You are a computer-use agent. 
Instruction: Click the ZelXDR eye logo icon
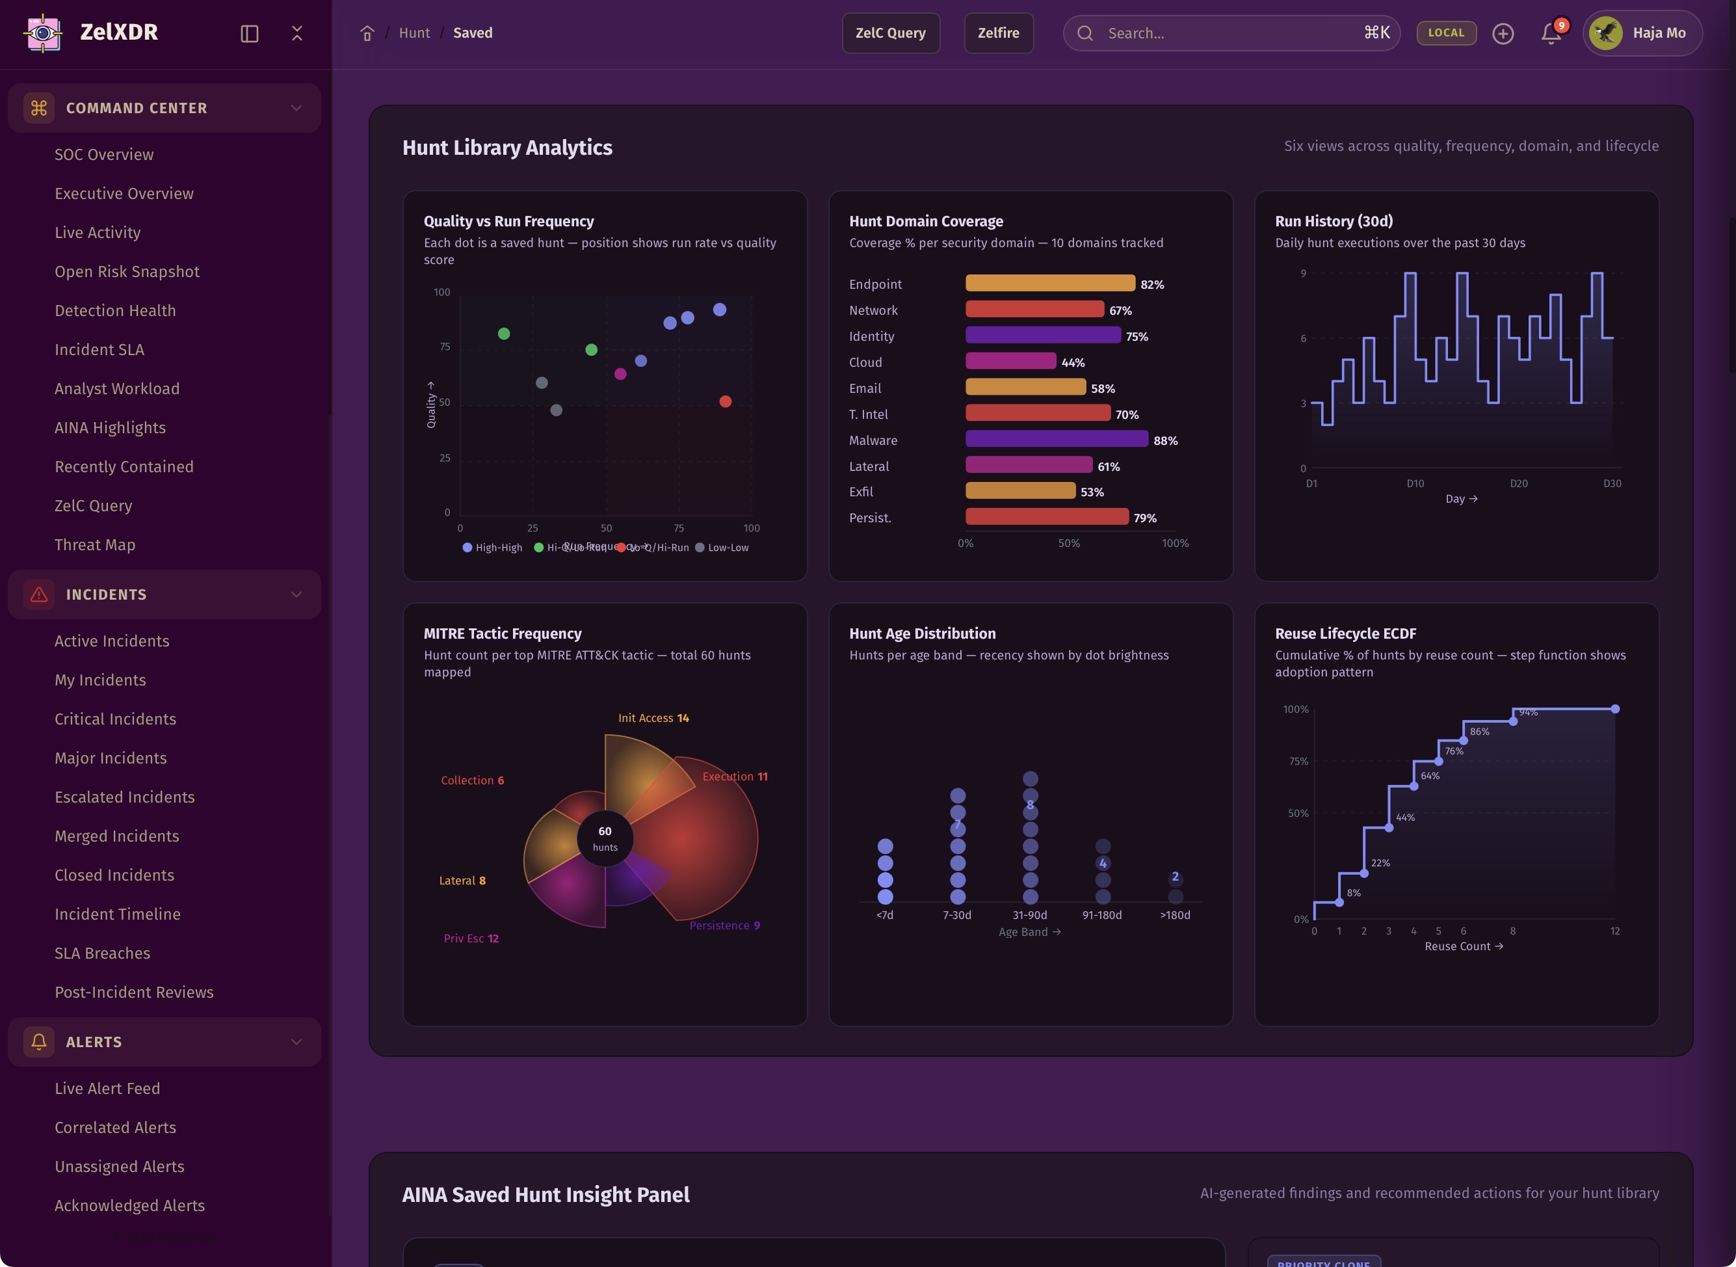pyautogui.click(x=43, y=33)
